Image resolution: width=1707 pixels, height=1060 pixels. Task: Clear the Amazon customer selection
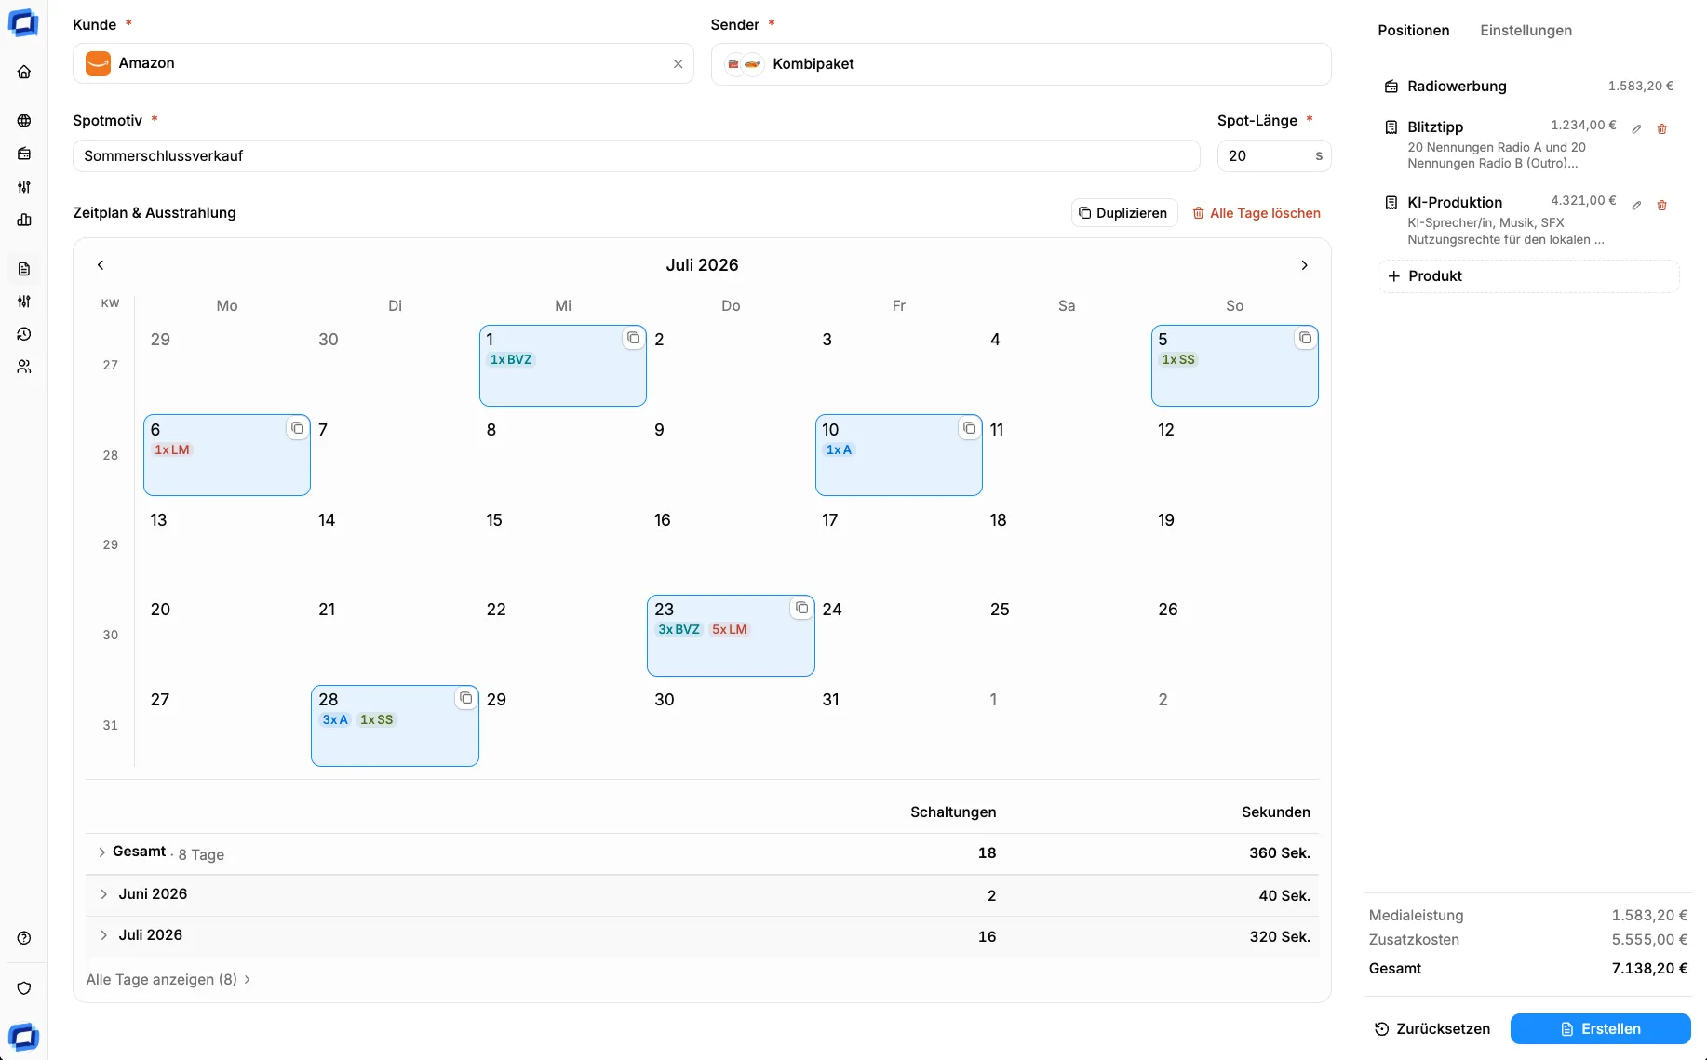pos(678,64)
